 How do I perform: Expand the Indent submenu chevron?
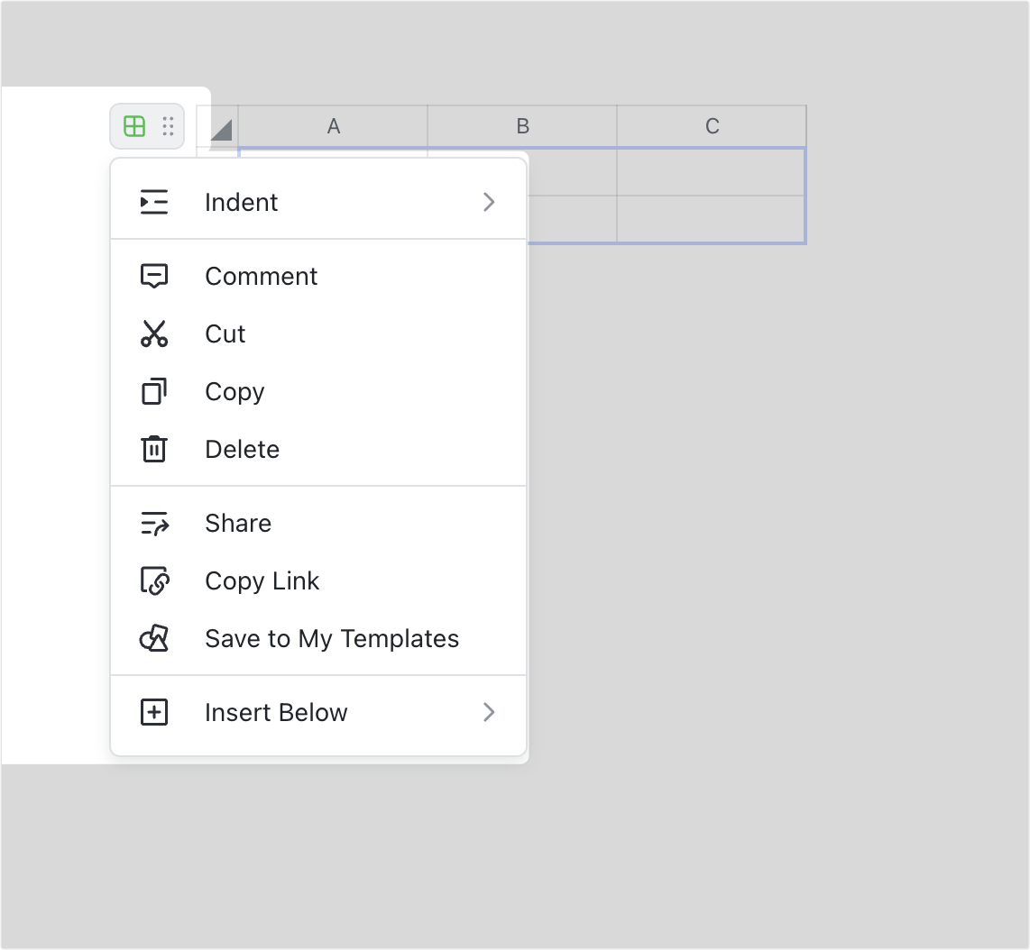pyautogui.click(x=489, y=202)
